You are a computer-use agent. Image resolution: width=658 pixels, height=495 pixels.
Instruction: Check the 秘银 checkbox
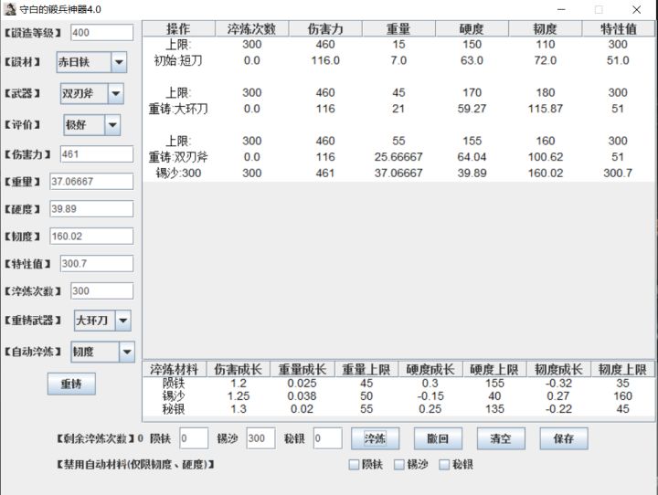(x=444, y=464)
